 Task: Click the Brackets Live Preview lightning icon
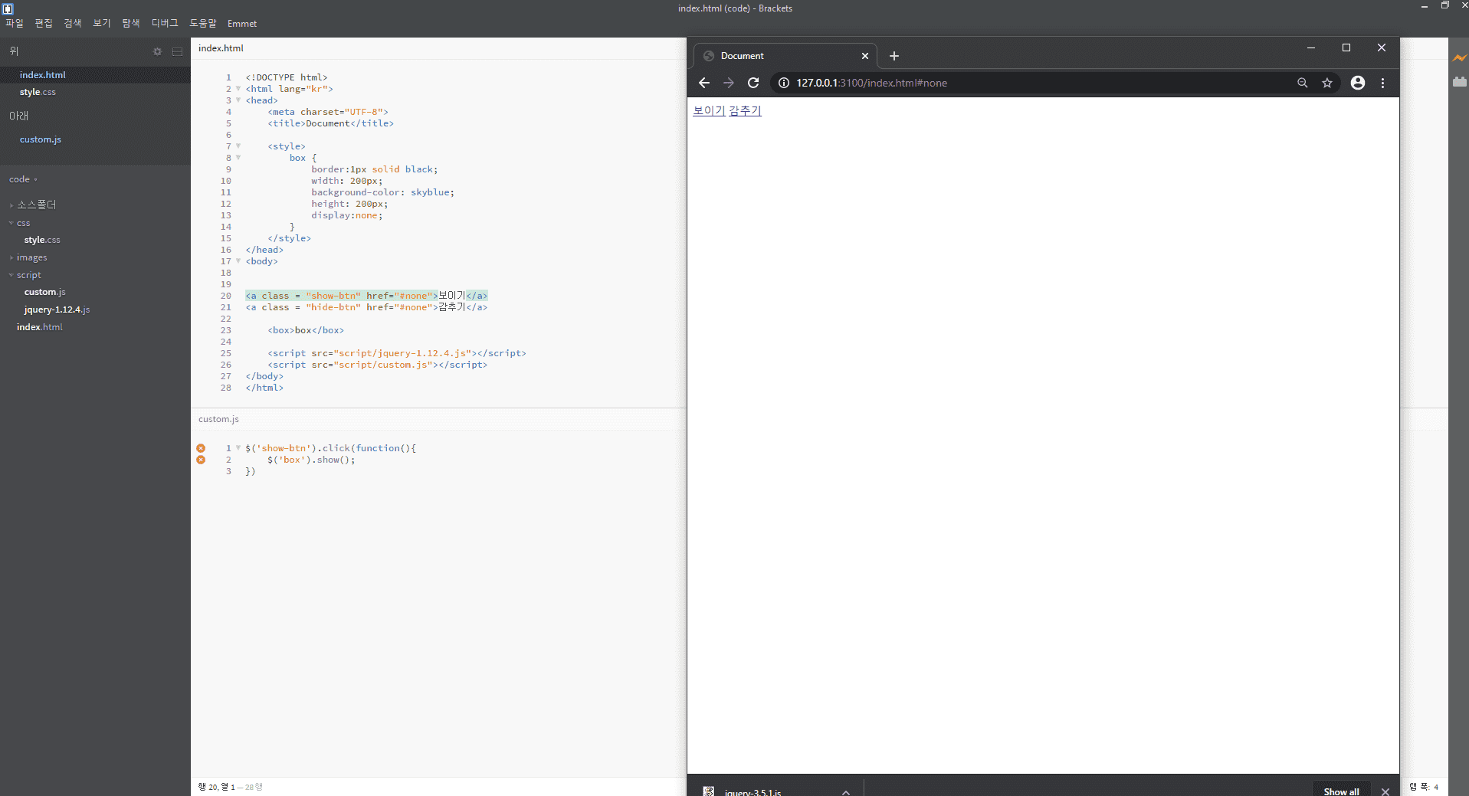[1458, 58]
